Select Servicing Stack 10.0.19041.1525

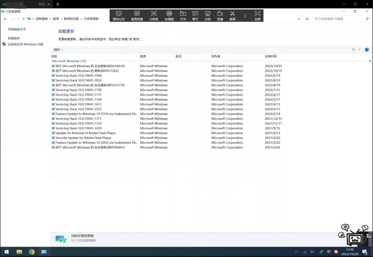click(168, 109)
